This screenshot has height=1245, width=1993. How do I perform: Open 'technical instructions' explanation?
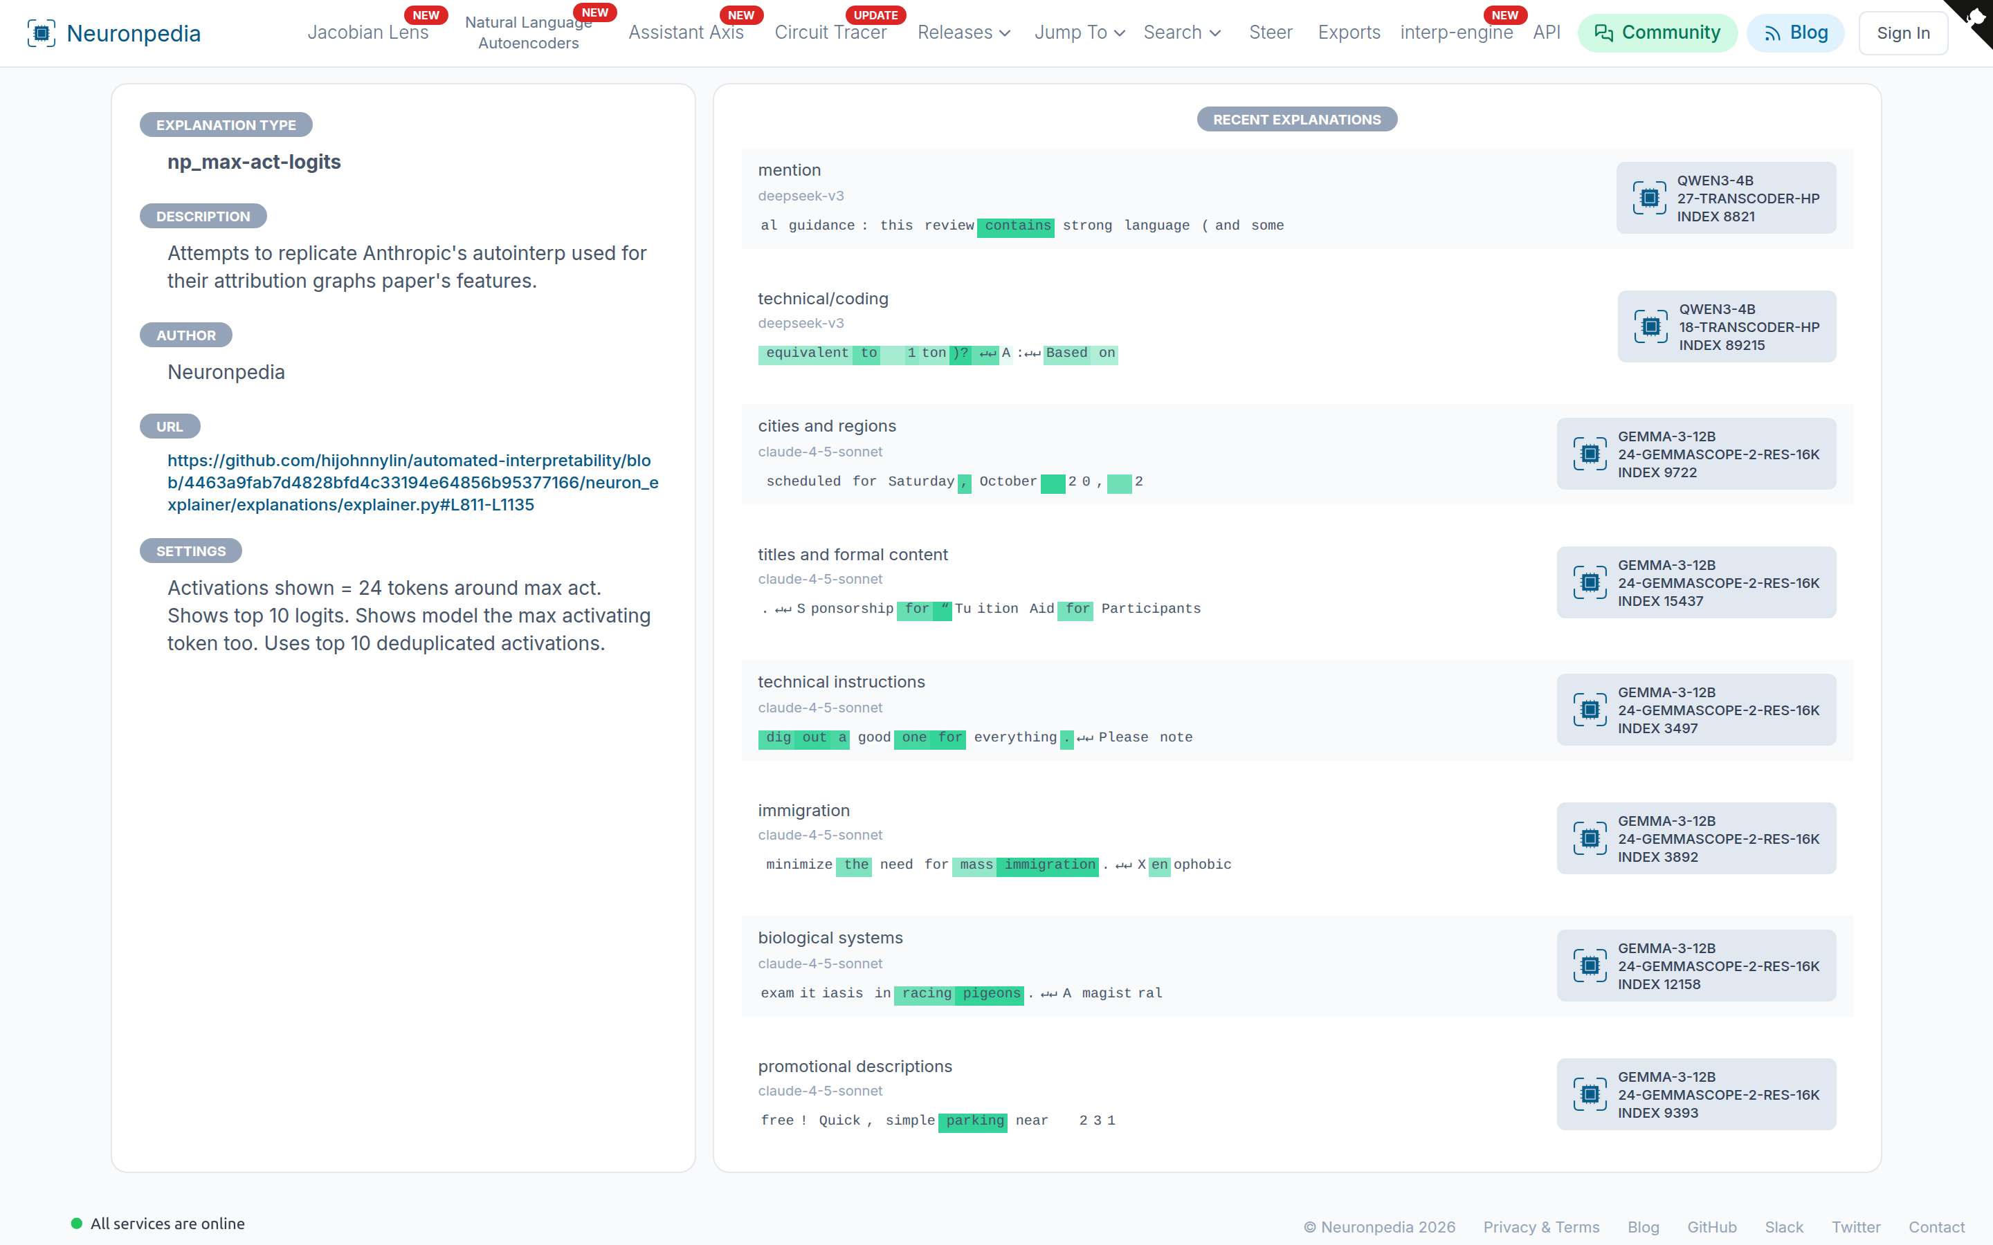[x=1296, y=710]
